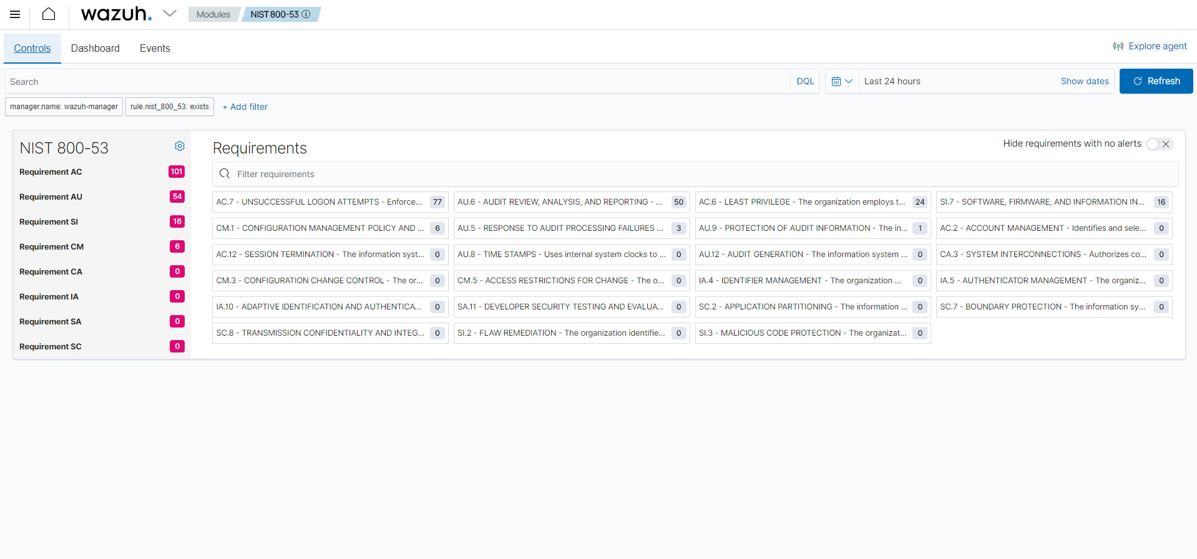This screenshot has width=1197, height=559.
Task: Open AC.2 Account Management requirement
Action: (x=1054, y=228)
